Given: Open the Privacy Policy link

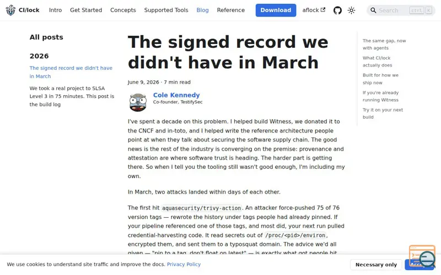Looking at the screenshot, I should click(184, 265).
